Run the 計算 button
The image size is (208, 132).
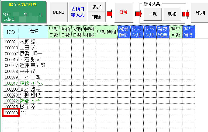pos(124,12)
